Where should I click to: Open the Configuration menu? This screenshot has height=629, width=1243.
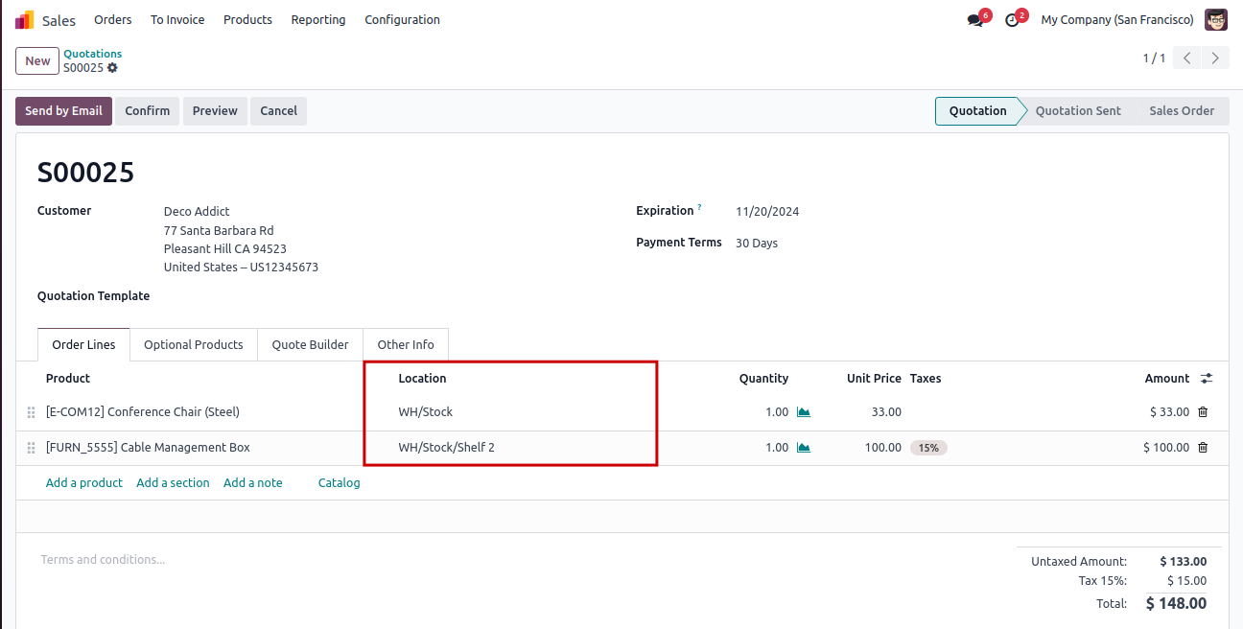point(402,19)
